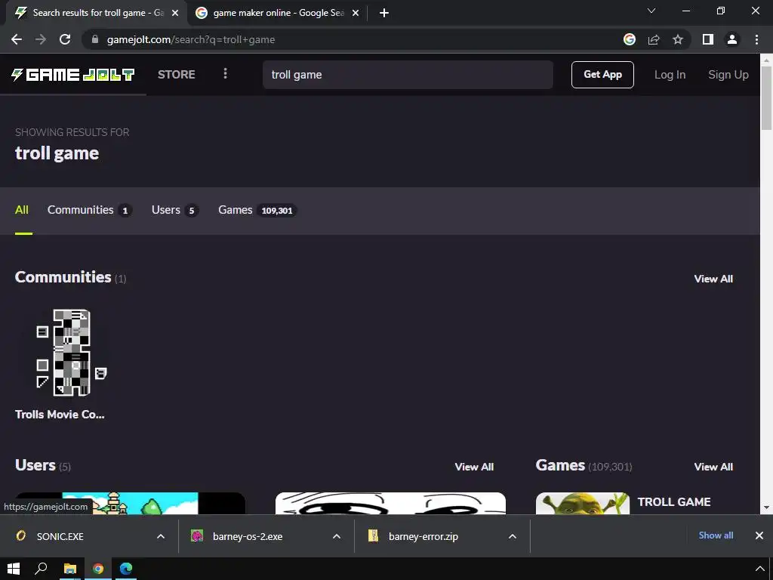Open the Chrome three-dot menu

tap(756, 39)
